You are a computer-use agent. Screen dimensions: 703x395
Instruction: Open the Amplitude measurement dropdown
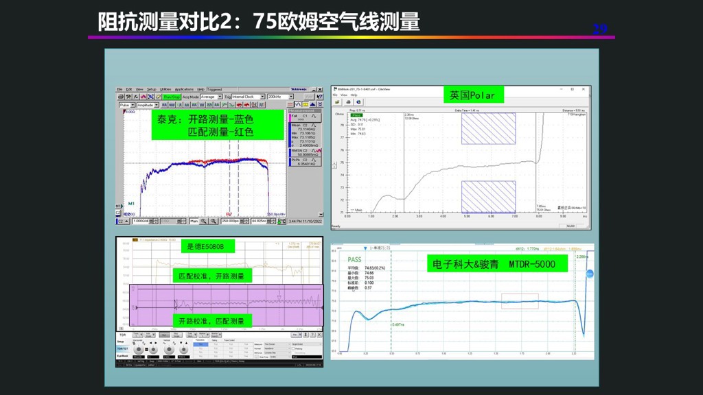(148, 105)
